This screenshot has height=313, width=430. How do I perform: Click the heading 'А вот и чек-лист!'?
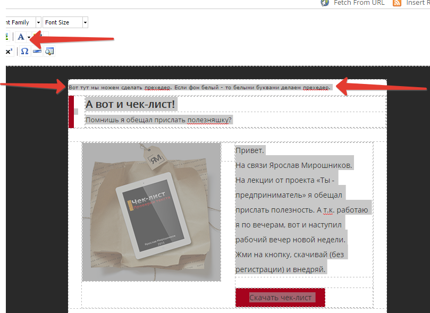pos(130,104)
